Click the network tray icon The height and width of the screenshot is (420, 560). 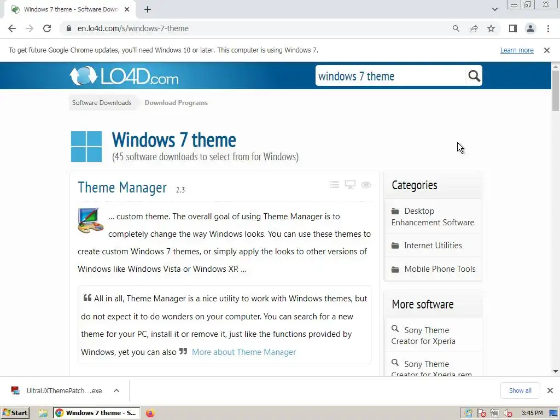494,413
